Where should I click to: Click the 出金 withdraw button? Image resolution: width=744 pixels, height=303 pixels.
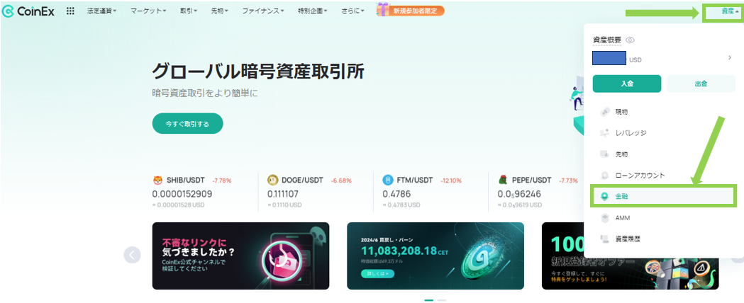(701, 84)
